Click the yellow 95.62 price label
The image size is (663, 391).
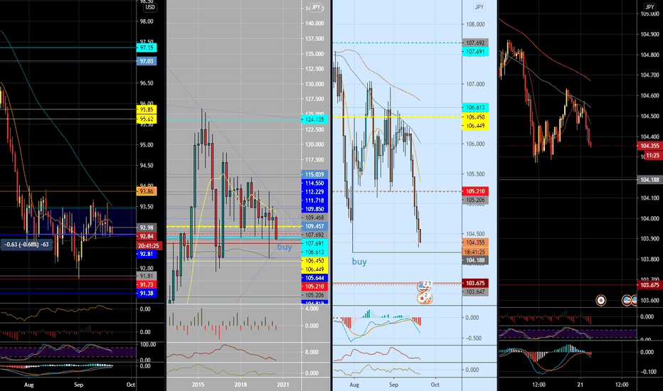click(x=147, y=119)
